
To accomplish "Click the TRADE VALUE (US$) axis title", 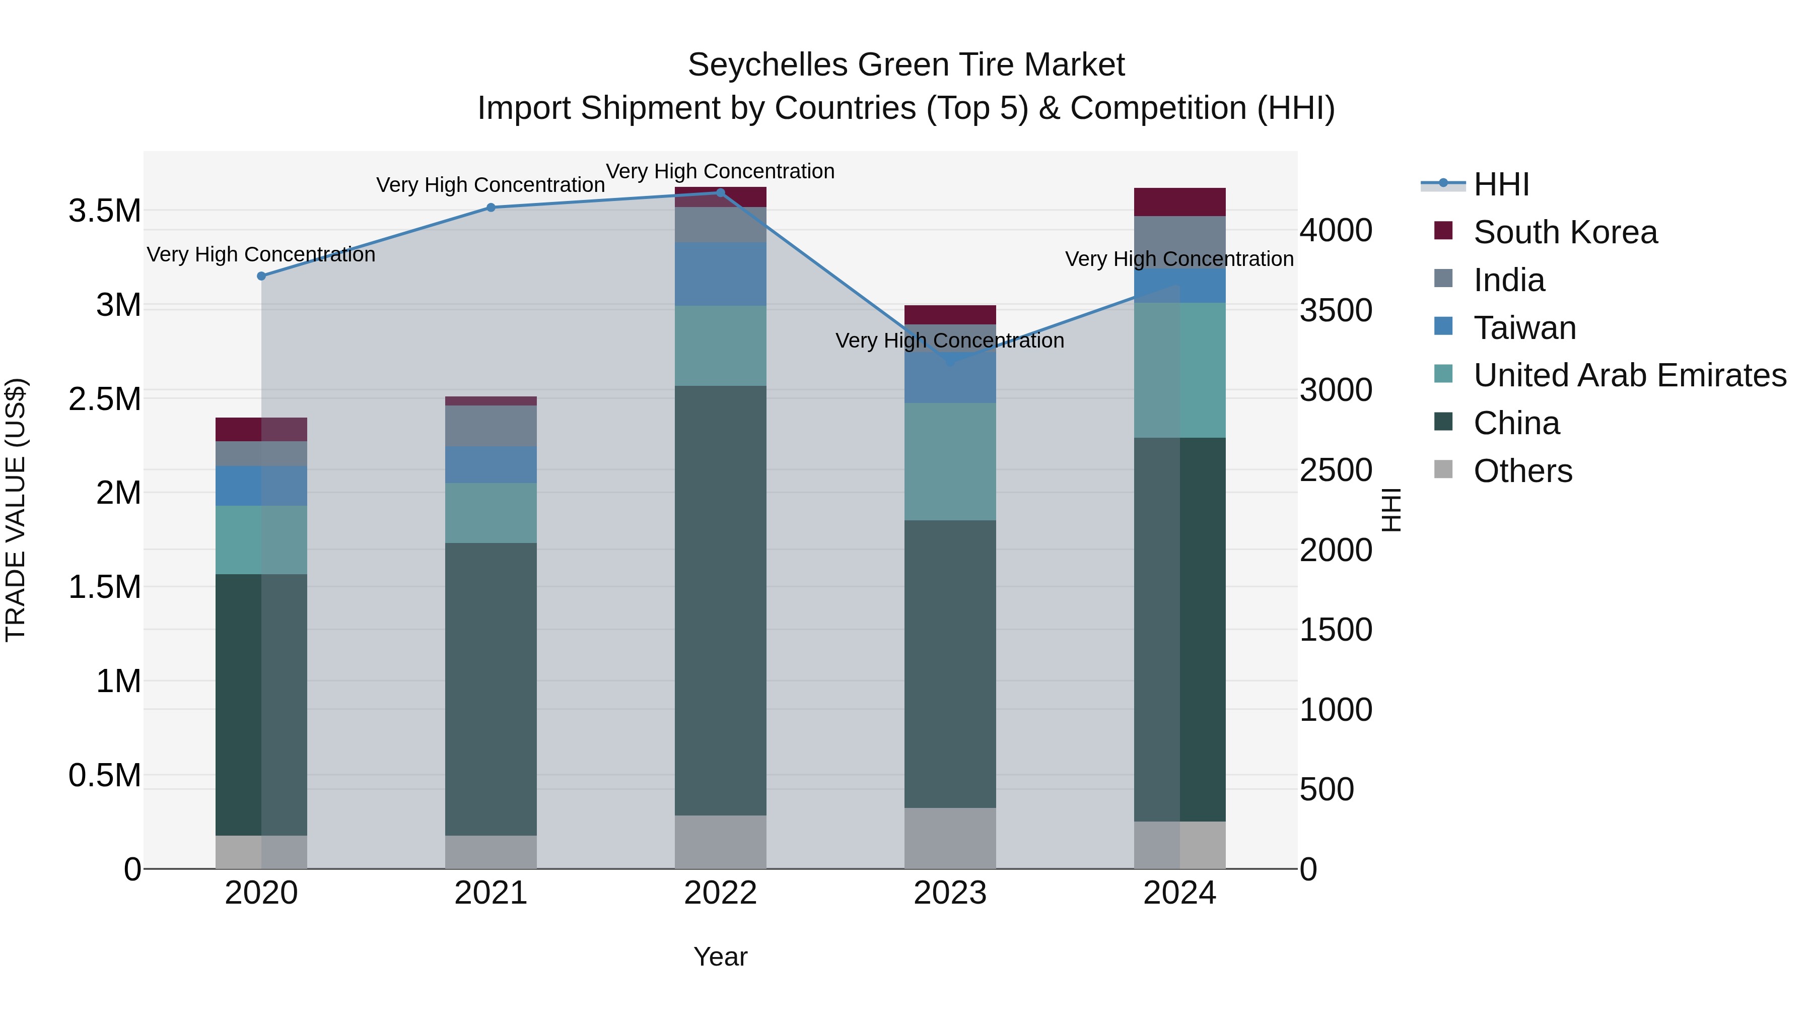I will click(x=16, y=510).
